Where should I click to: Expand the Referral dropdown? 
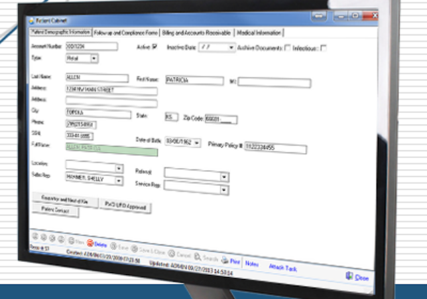pos(224,177)
